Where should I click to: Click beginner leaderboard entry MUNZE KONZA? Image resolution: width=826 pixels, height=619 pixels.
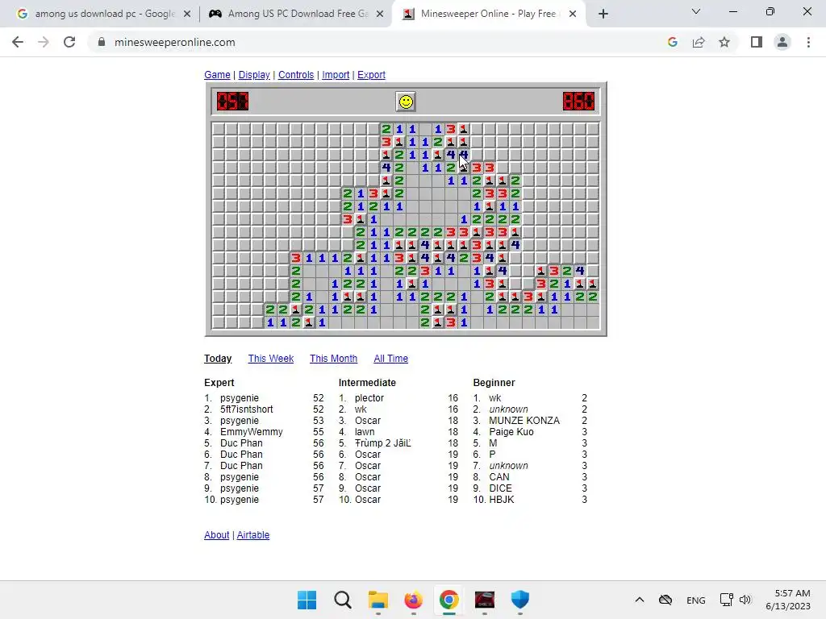(x=524, y=421)
